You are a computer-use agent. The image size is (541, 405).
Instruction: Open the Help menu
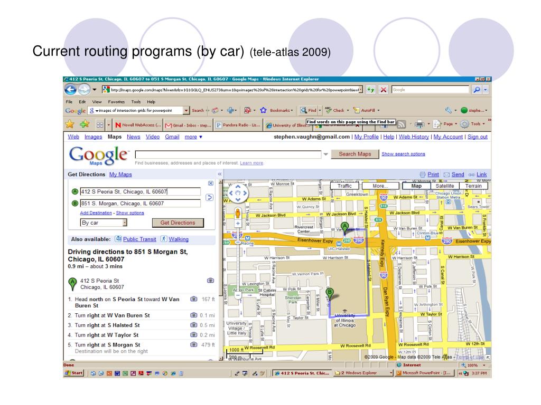point(151,102)
